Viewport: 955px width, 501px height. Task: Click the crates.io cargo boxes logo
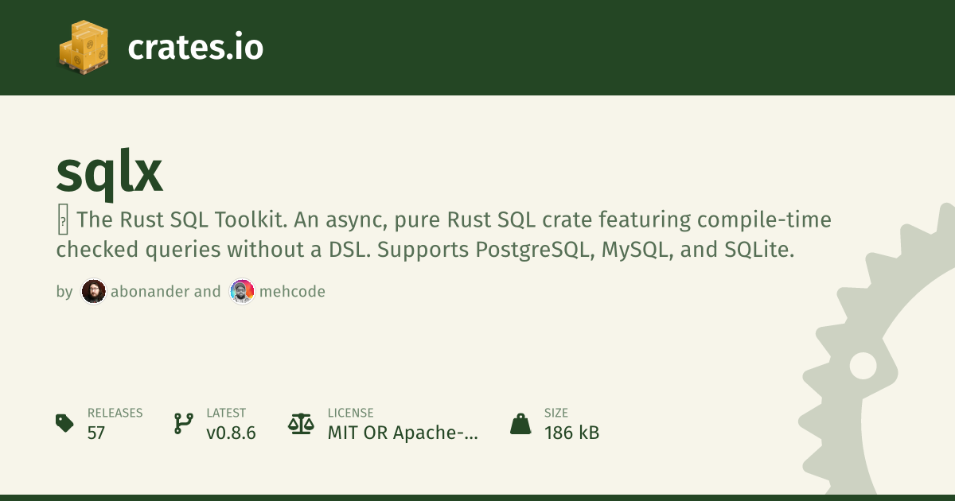pos(84,48)
